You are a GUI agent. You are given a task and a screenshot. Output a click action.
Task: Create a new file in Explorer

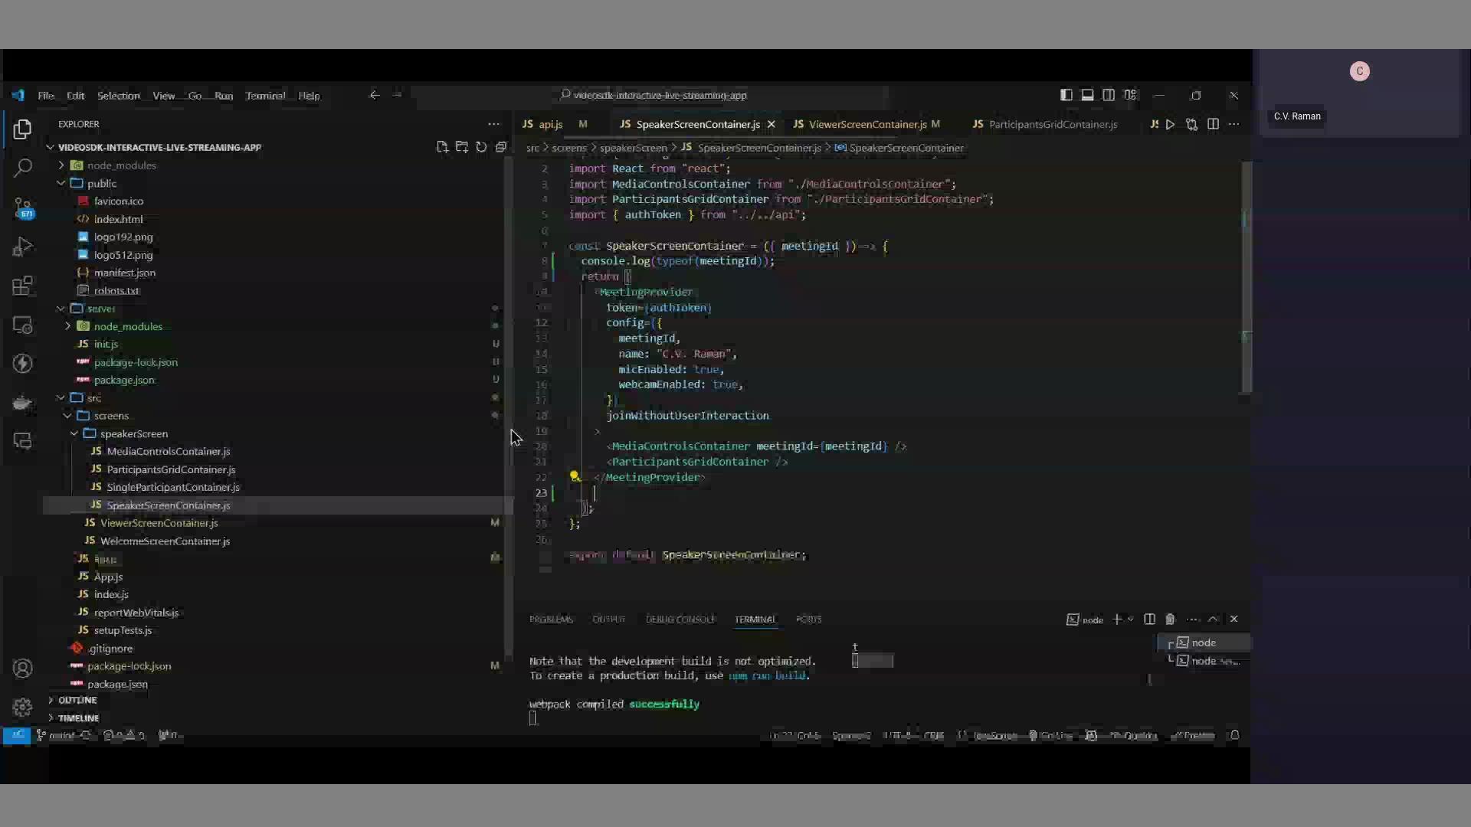[x=442, y=147]
